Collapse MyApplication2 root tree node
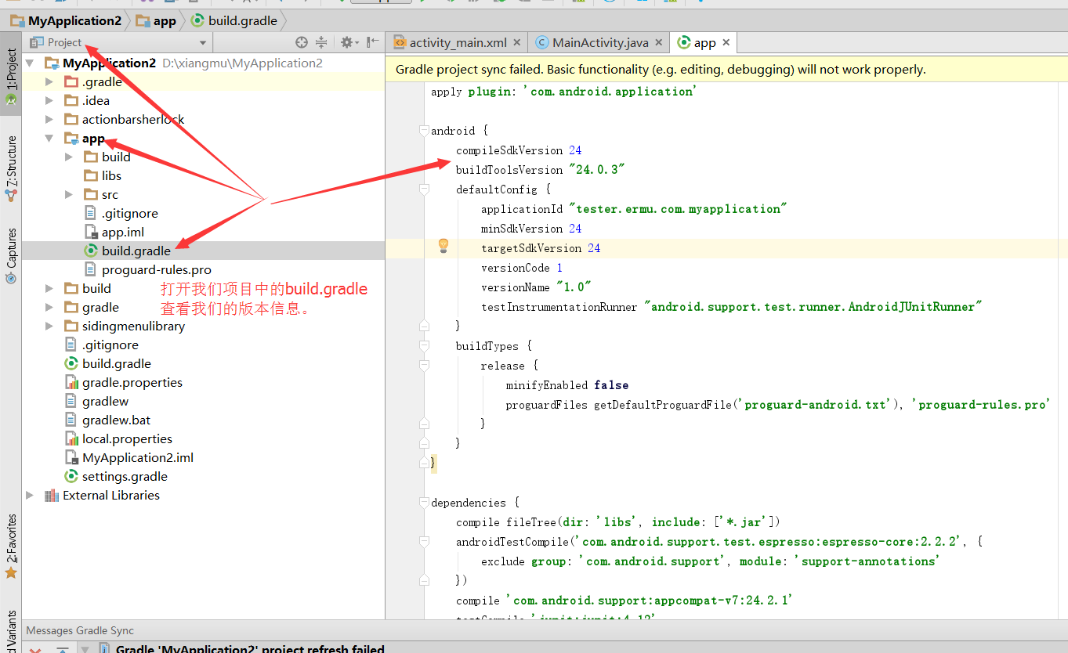This screenshot has height=653, width=1068. pos(30,63)
